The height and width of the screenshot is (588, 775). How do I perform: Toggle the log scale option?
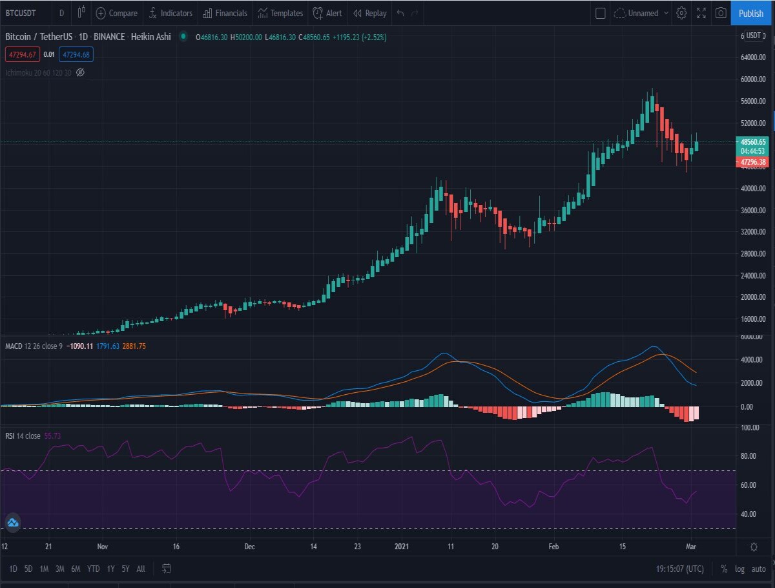pyautogui.click(x=740, y=569)
